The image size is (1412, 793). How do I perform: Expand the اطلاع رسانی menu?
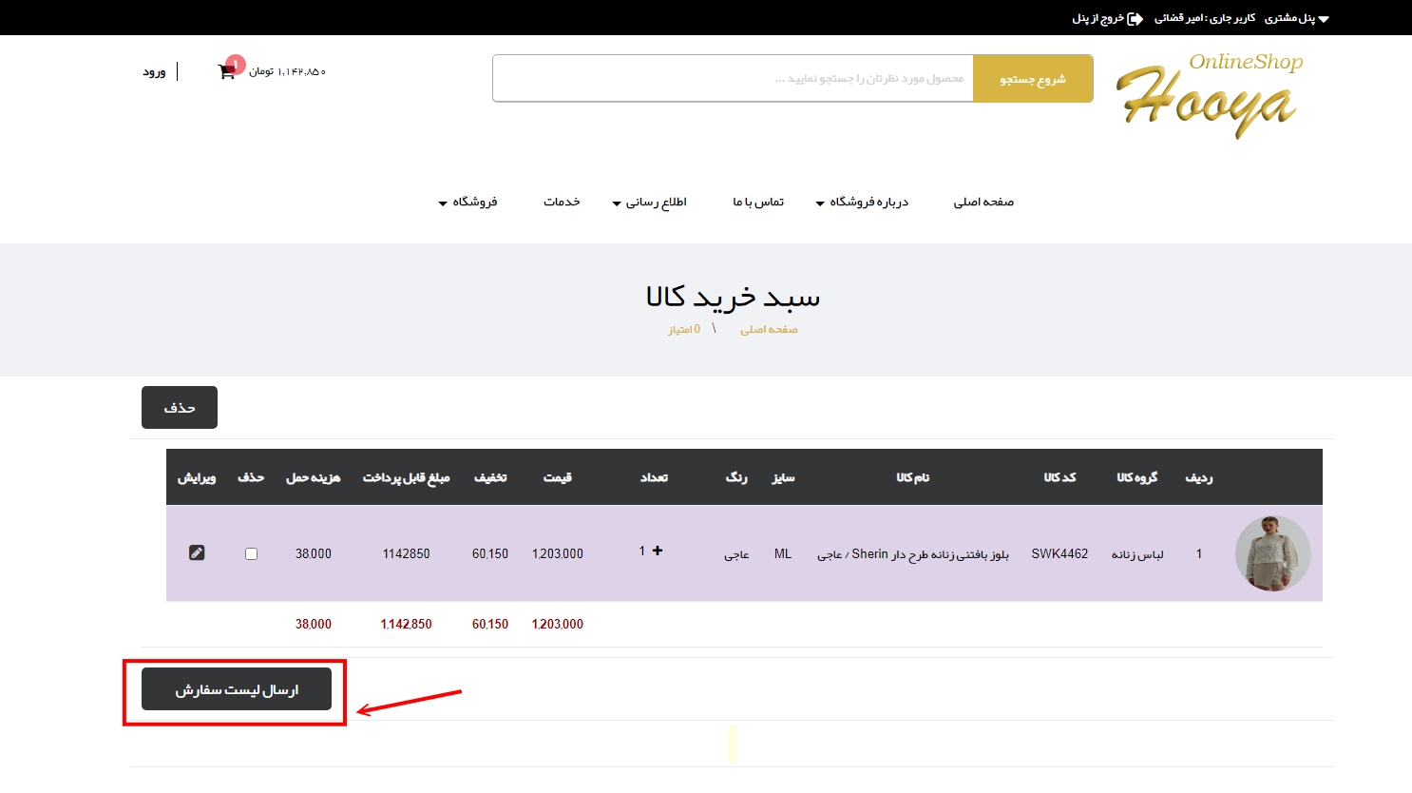pyautogui.click(x=649, y=203)
